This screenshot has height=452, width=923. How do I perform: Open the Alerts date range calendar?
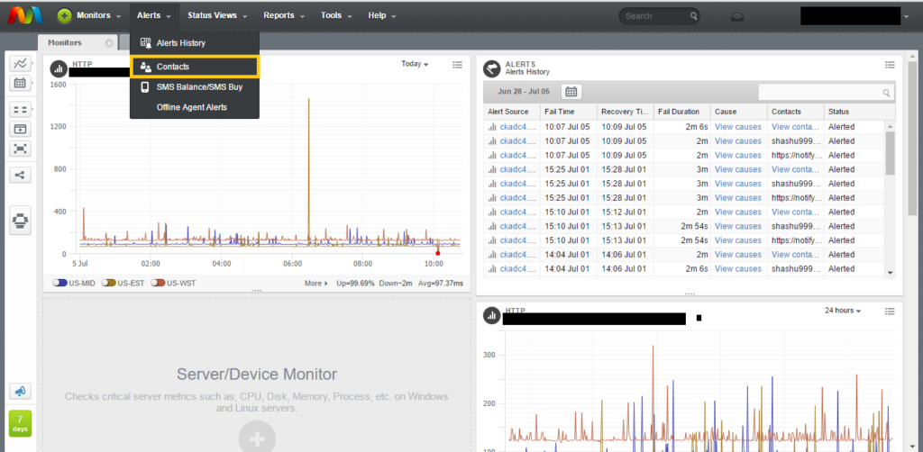tap(571, 92)
